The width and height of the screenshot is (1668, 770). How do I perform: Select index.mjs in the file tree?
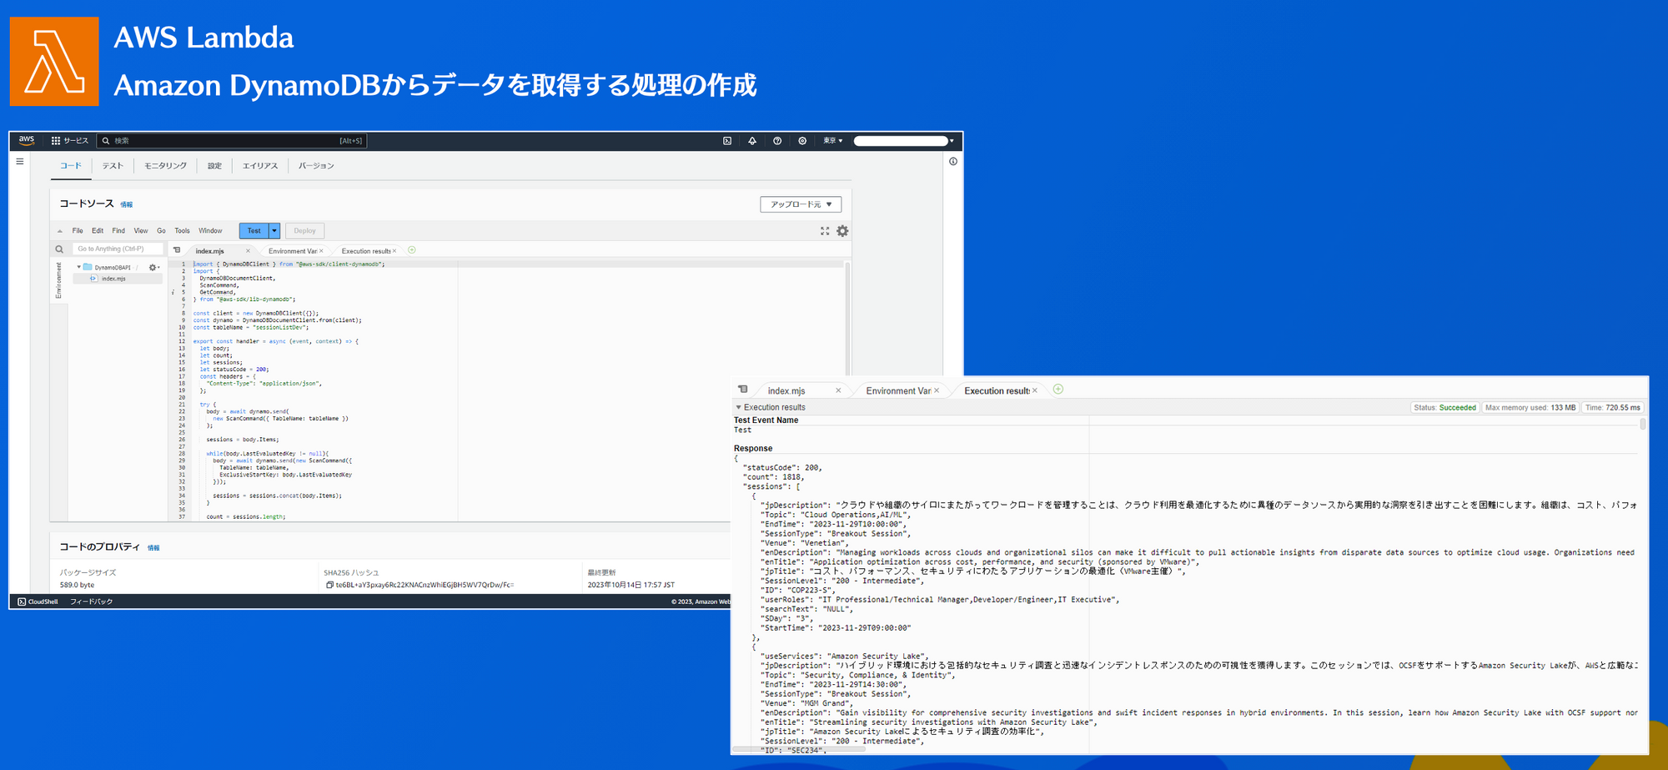pyautogui.click(x=113, y=279)
